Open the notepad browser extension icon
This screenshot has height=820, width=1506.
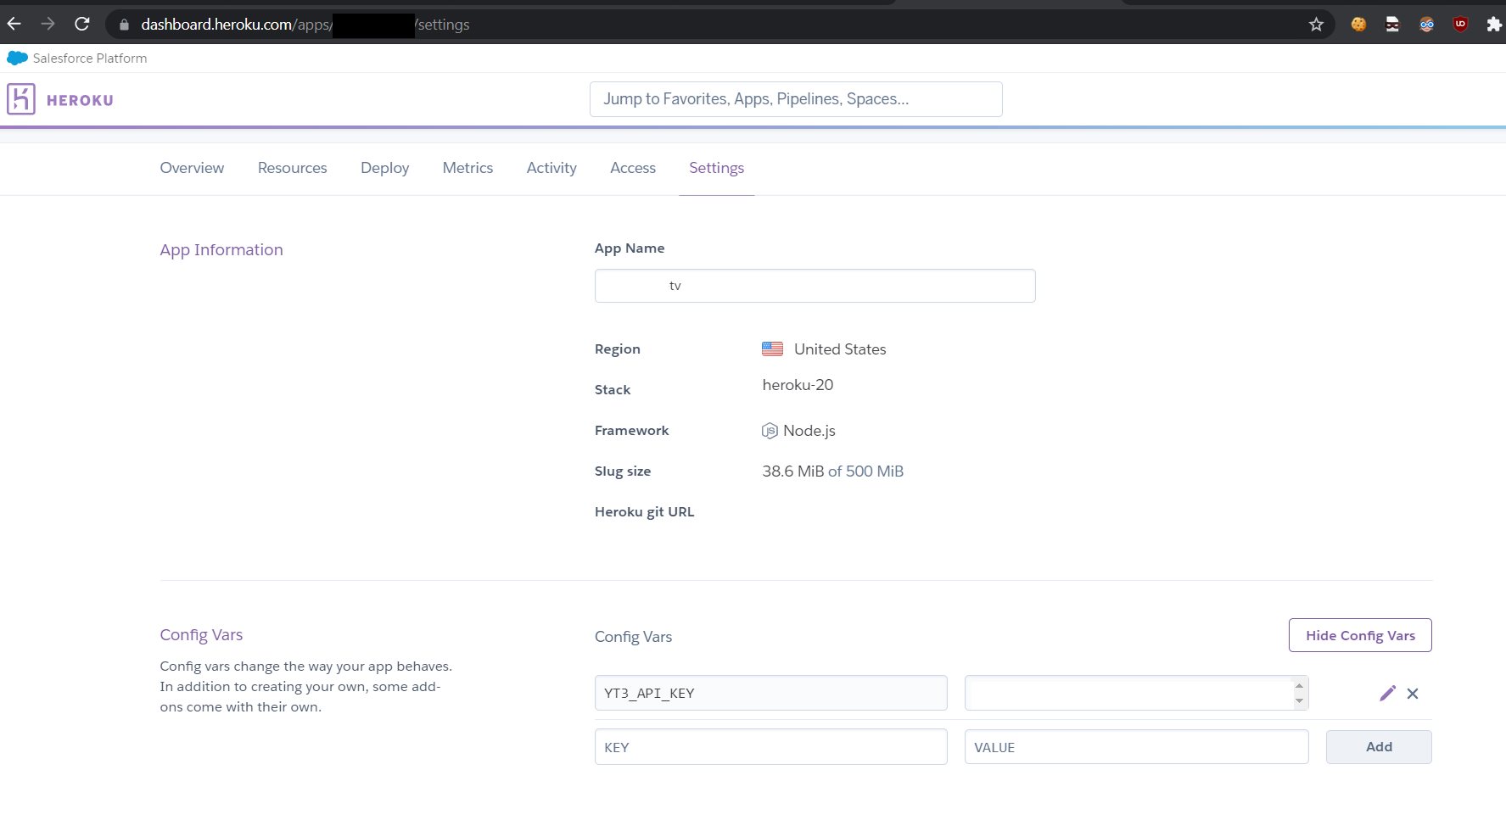click(1392, 25)
